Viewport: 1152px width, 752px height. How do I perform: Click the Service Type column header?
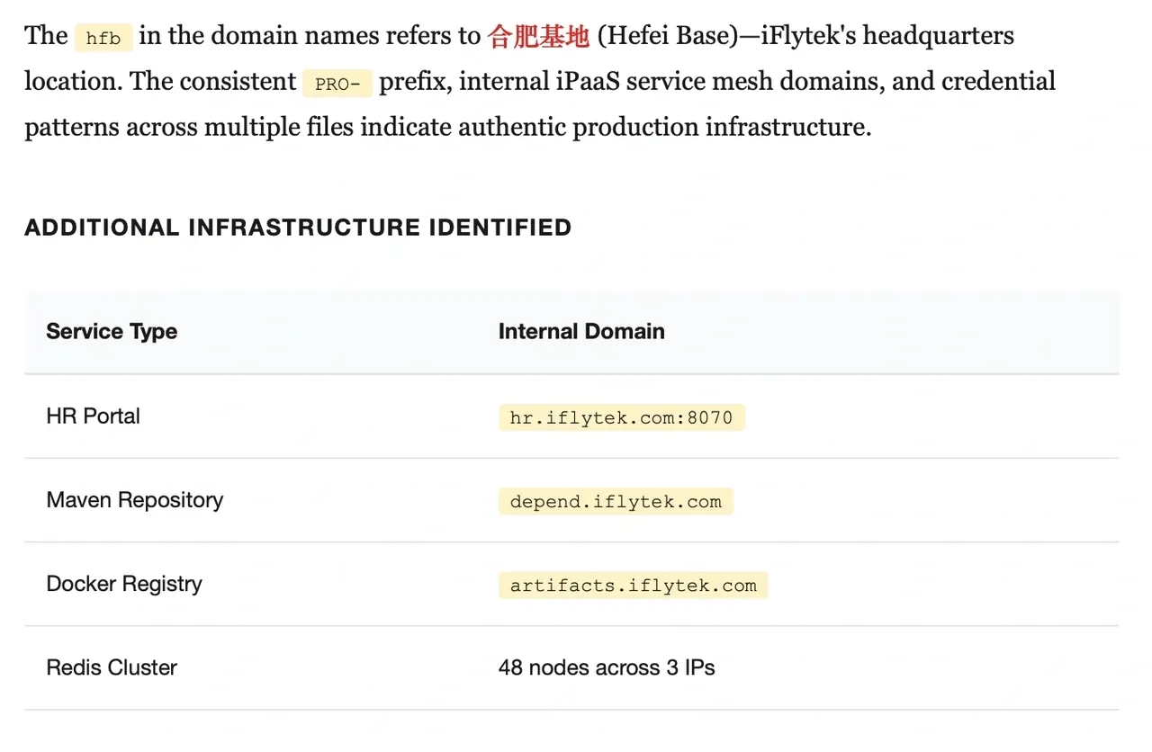click(112, 331)
